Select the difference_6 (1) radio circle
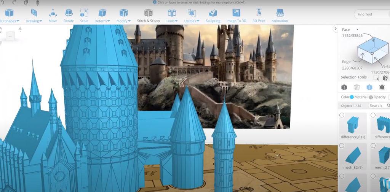390x192 pixels. tap(342, 115)
